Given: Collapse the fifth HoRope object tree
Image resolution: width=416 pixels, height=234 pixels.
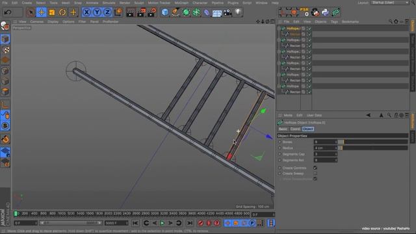Looking at the screenshot, I should click(279, 75).
